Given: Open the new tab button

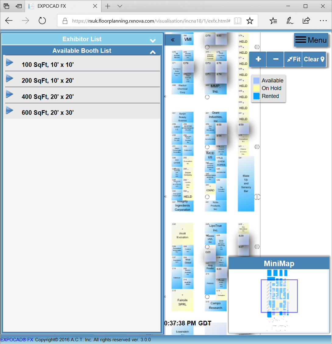Looking at the screenshot, I should coord(108,6).
